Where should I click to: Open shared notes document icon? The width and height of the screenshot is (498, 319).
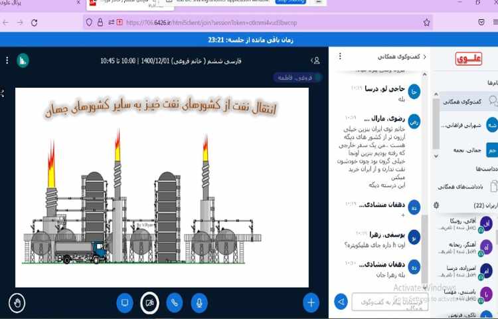[x=493, y=187]
